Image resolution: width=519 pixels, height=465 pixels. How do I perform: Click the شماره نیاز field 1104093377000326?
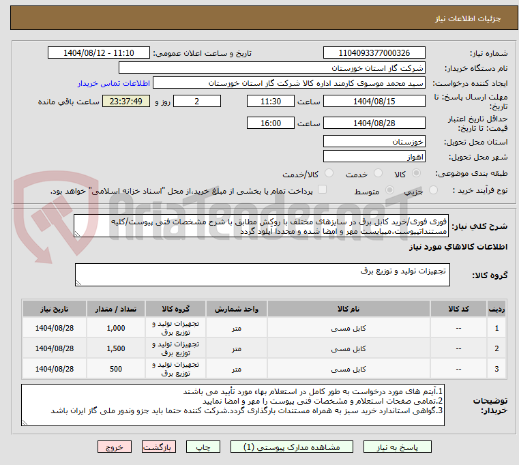pyautogui.click(x=374, y=53)
